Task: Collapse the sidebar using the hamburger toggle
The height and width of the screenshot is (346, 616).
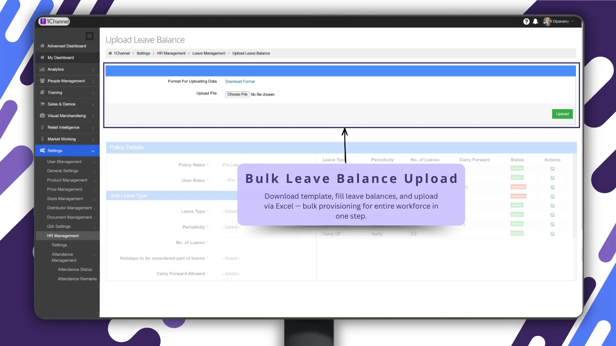Action: (x=89, y=36)
